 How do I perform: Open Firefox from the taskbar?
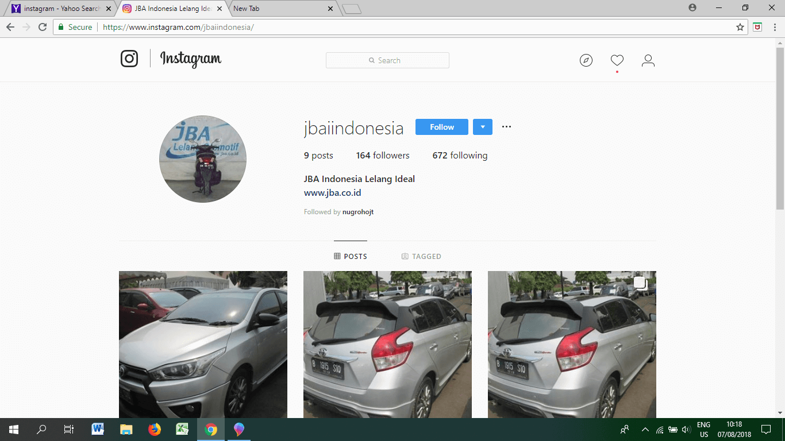click(154, 429)
